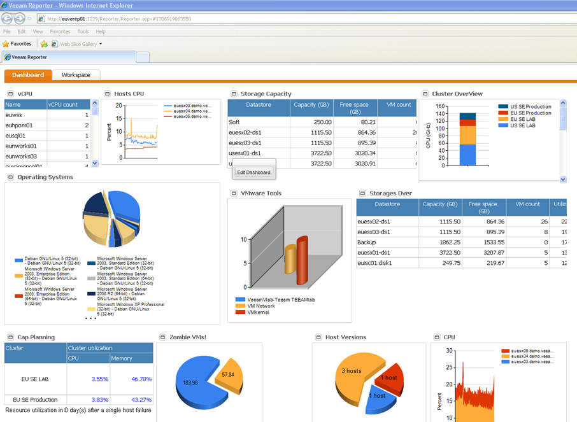
Task: Click the page icon in address bar
Action: (41, 18)
